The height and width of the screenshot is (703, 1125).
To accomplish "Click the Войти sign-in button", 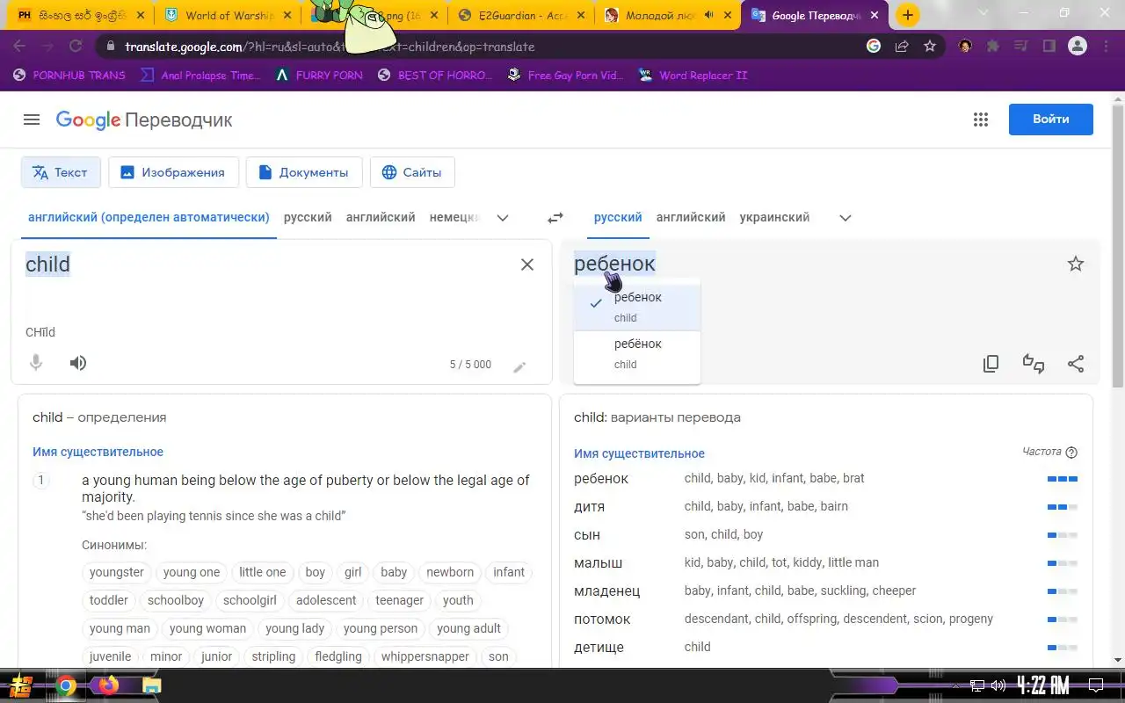I will (1051, 120).
